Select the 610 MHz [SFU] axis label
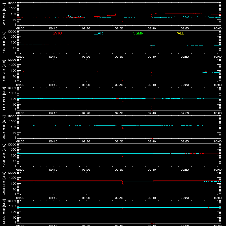The height and width of the screenshot is (226, 226). coord(4,70)
